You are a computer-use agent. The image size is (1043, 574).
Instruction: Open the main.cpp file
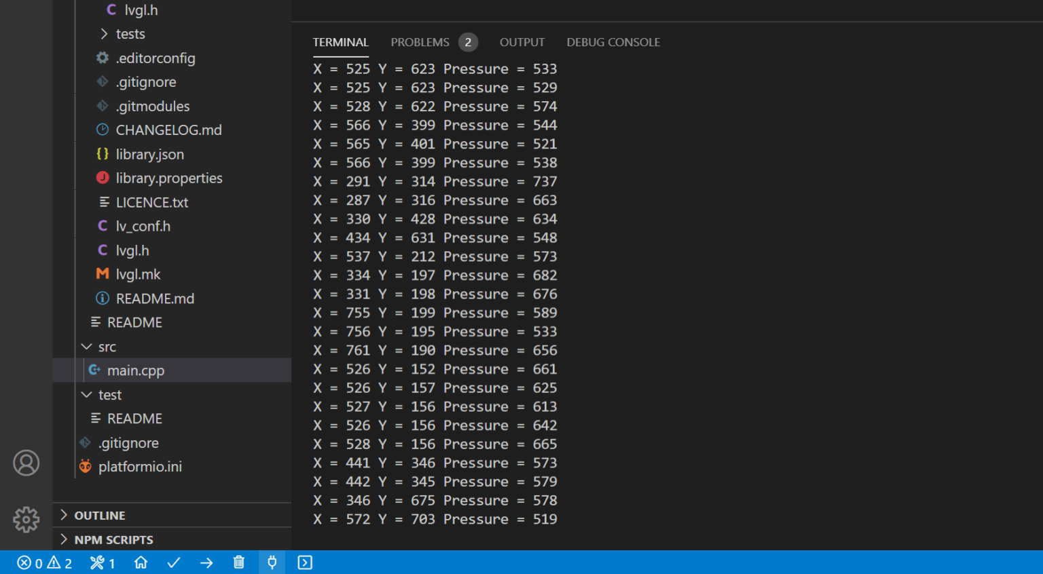click(136, 370)
